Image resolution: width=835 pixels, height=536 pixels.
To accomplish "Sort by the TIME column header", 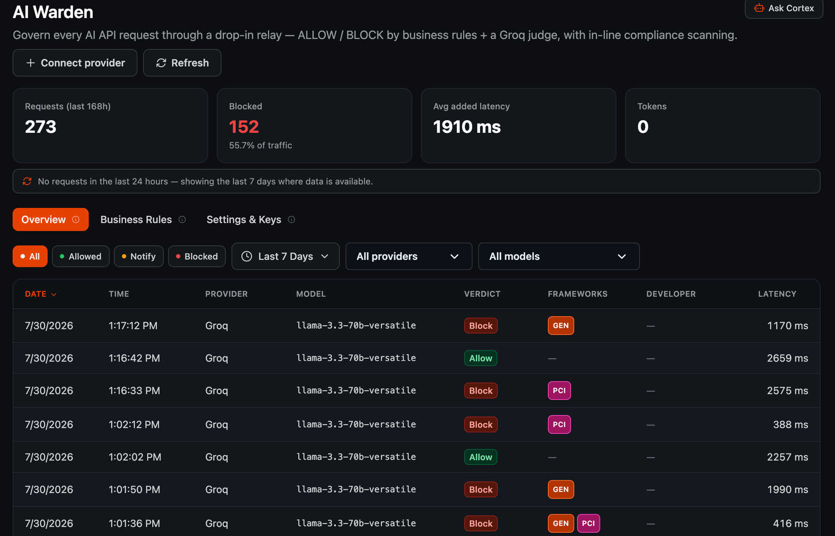I will click(x=119, y=294).
